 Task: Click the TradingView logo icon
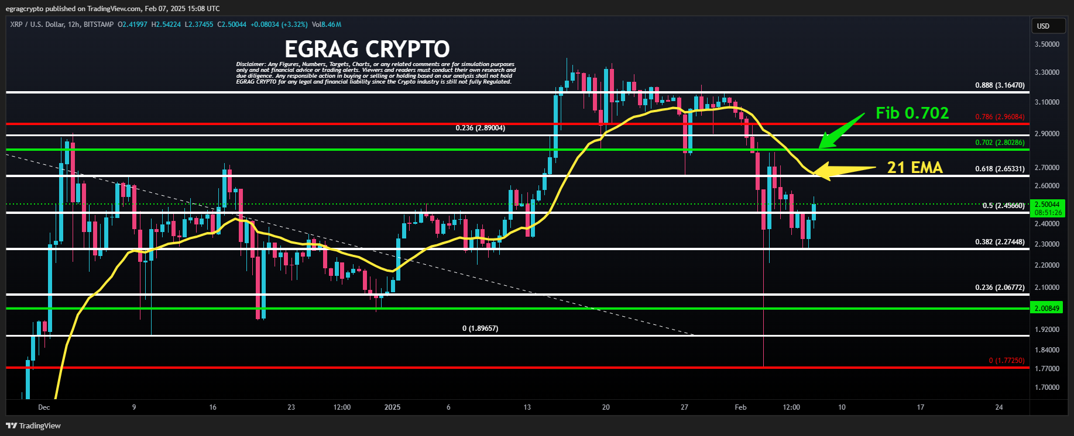pyautogui.click(x=11, y=425)
